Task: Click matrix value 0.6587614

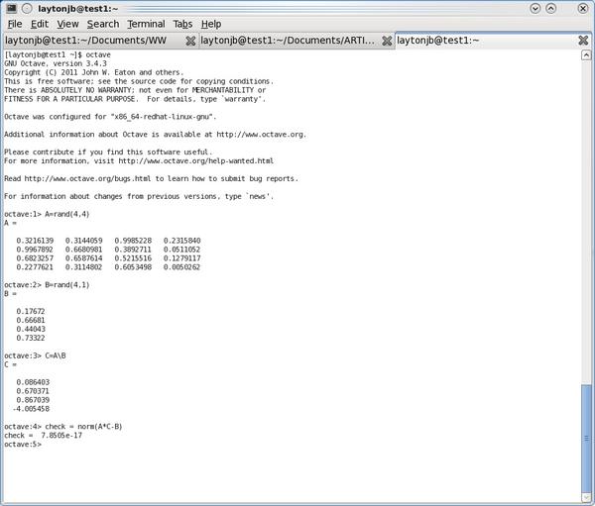Action: pos(84,258)
